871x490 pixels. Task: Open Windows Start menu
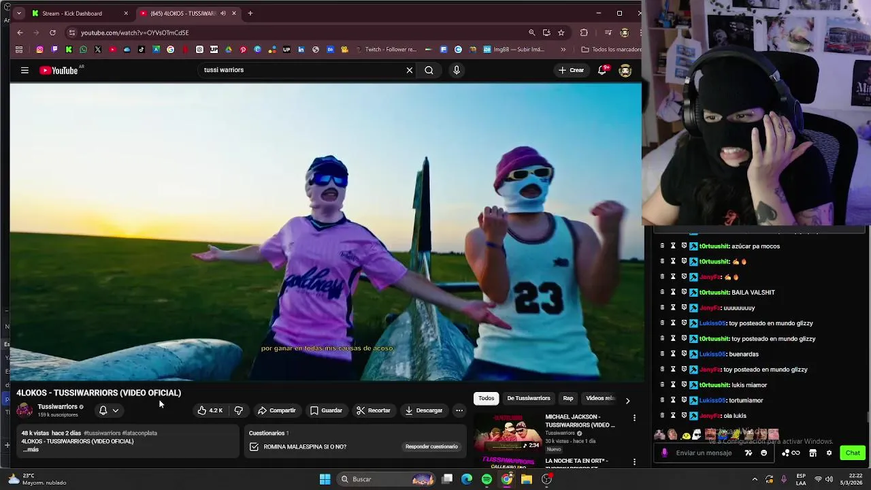325,479
